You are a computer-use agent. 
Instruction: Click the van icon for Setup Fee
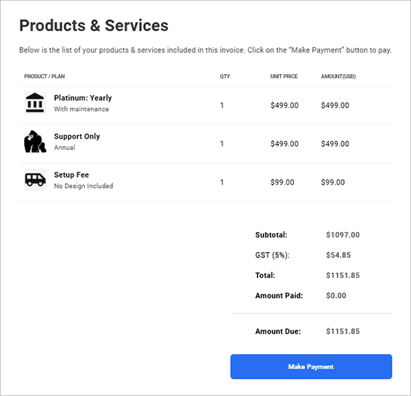[35, 180]
